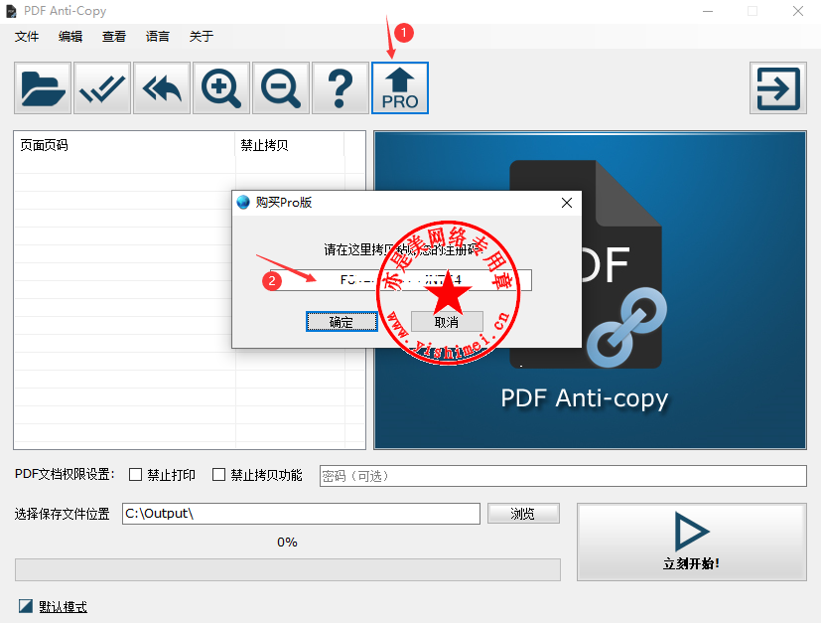This screenshot has width=821, height=623.
Task: Click the open folder toolbar icon
Action: click(x=43, y=88)
